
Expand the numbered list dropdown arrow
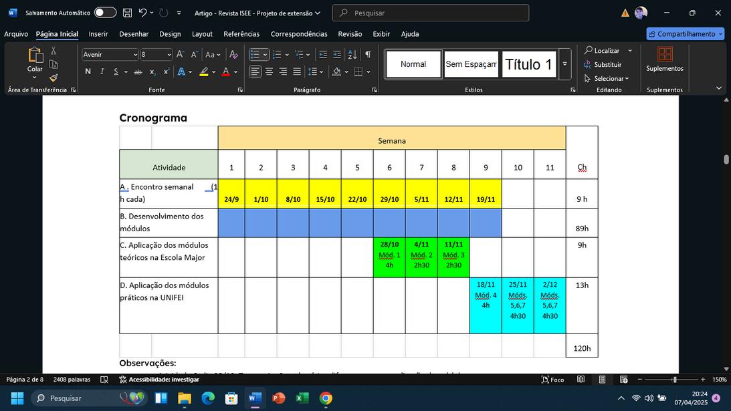click(287, 55)
